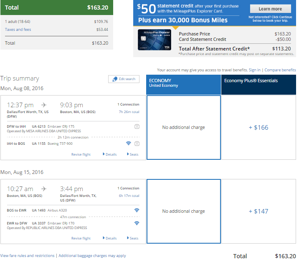
Task: Click the green Total $163.20 header
Action: click(x=57, y=8)
